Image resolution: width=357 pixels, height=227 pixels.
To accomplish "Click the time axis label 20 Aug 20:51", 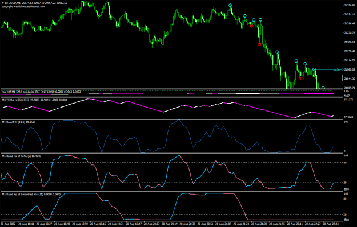I will point(206,224).
